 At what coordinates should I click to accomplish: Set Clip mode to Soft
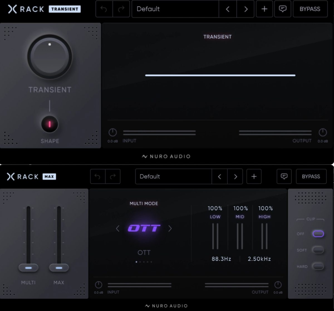pyautogui.click(x=318, y=250)
